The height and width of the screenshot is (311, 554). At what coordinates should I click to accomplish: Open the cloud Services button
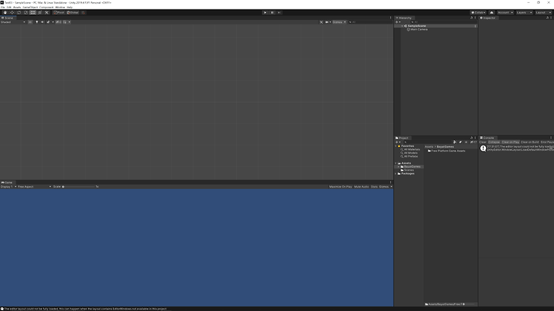[491, 13]
